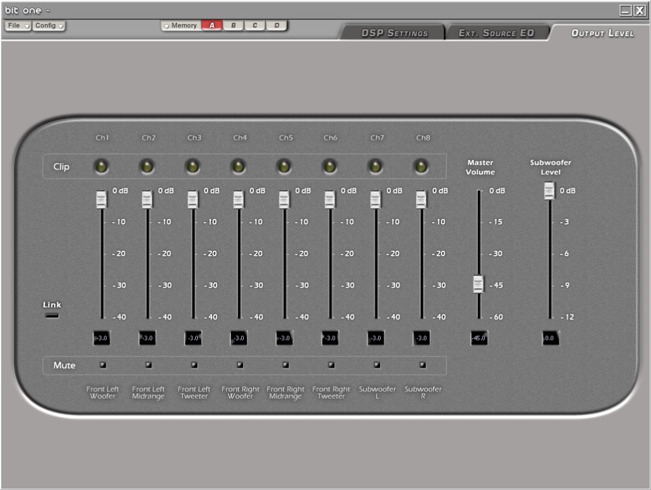Screen dimensions: 651x490
Task: Click the Ch2 clip indicator LED
Action: pos(147,167)
